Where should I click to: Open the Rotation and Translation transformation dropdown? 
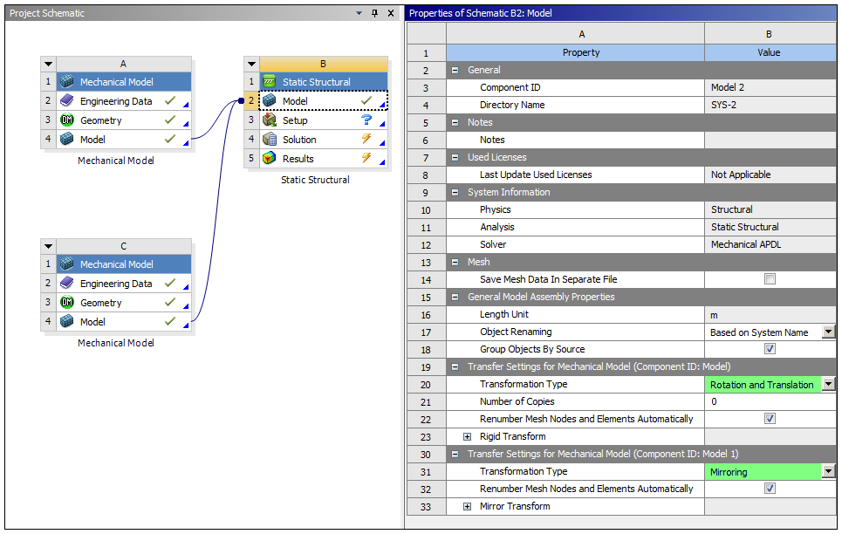(x=827, y=384)
